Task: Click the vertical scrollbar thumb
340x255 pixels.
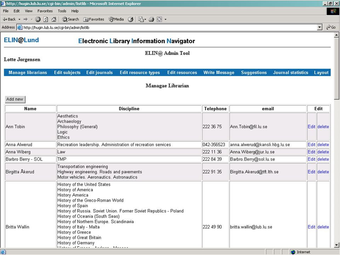Action: pos(336,68)
